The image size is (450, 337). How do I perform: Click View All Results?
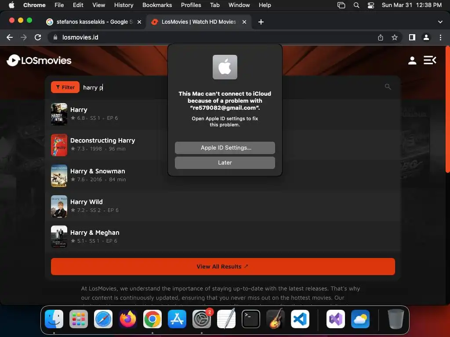click(223, 266)
